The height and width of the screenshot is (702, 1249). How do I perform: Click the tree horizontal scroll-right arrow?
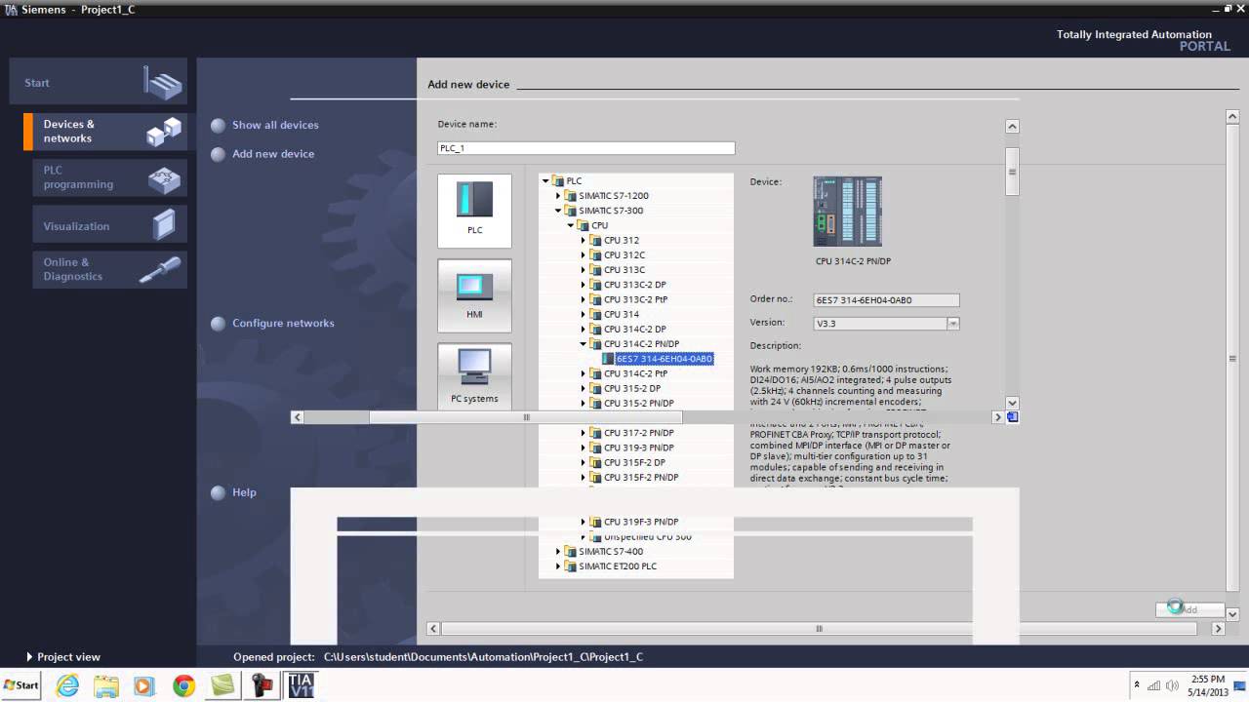click(997, 417)
